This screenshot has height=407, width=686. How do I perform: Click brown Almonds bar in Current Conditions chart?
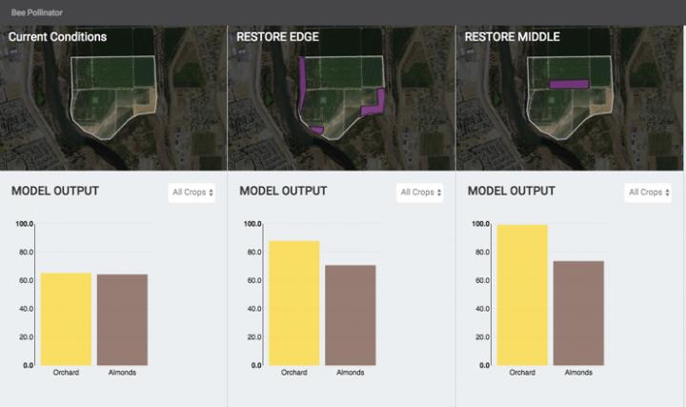122,319
